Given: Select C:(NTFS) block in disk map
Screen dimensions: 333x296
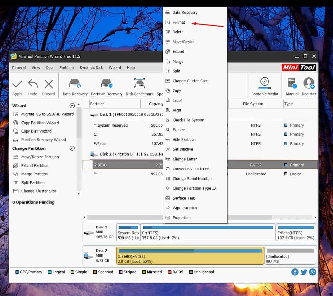Looking at the screenshot, I should (x=208, y=232).
